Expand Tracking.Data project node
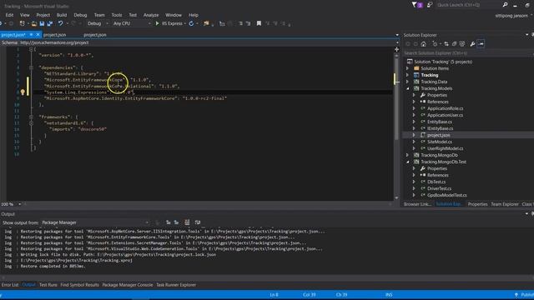Screen dimensions: 534x300 (x=408, y=82)
